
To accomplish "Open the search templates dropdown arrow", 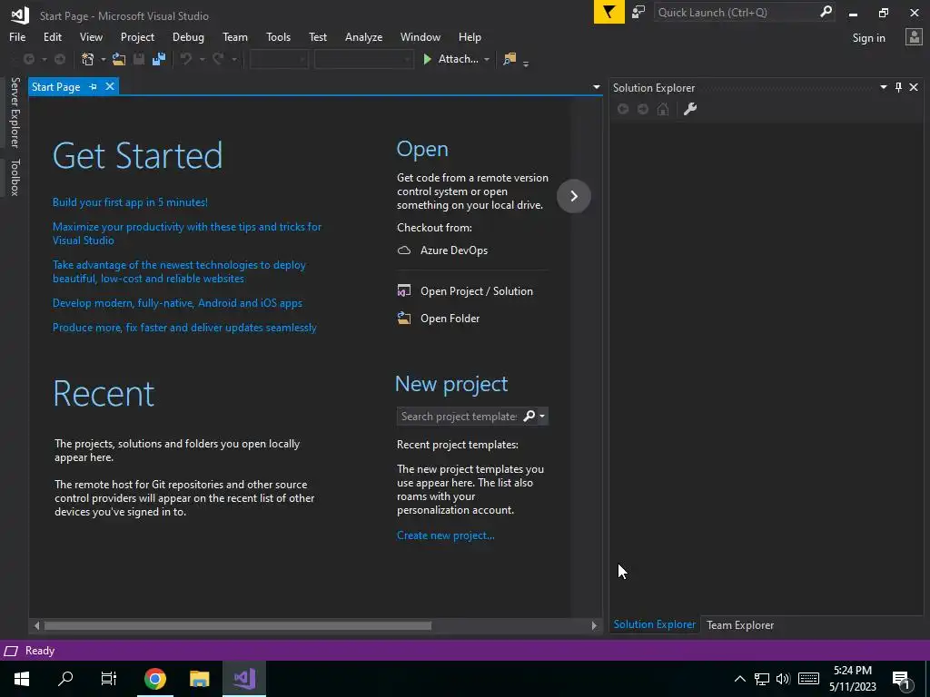I will (x=542, y=416).
